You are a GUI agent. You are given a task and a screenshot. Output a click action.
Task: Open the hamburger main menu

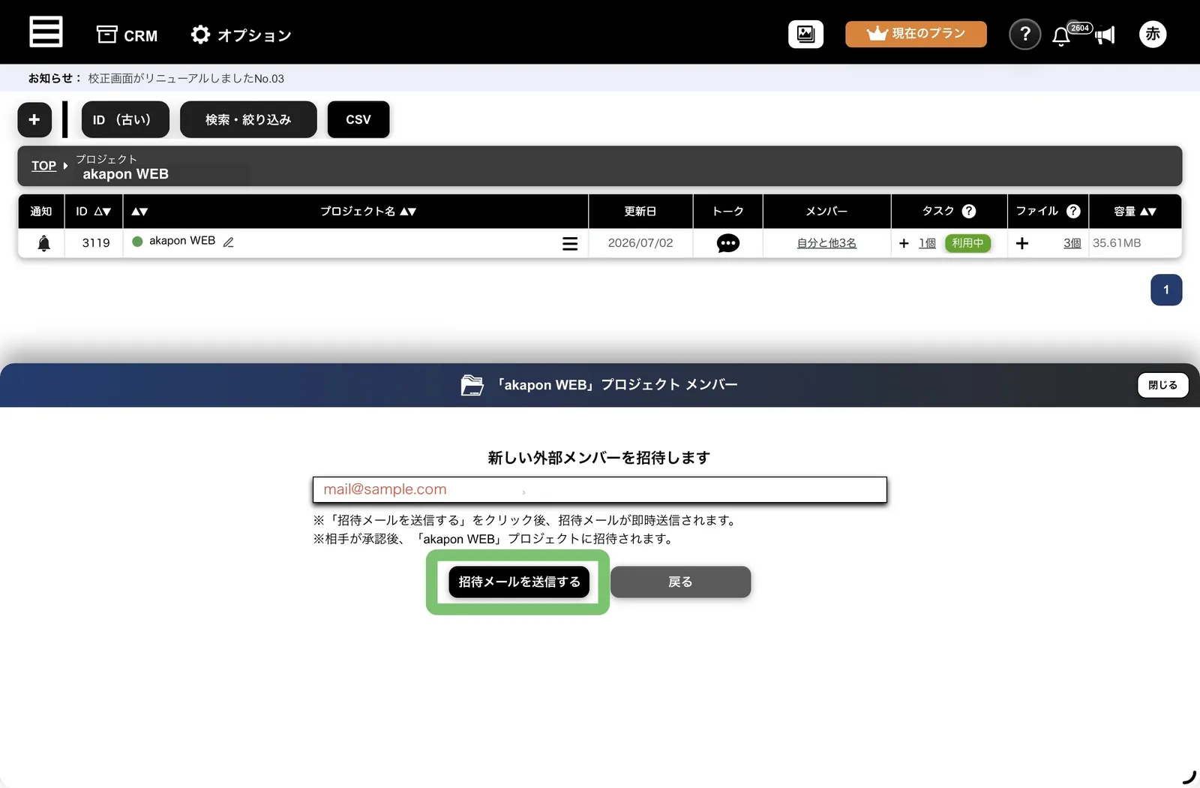click(x=46, y=32)
